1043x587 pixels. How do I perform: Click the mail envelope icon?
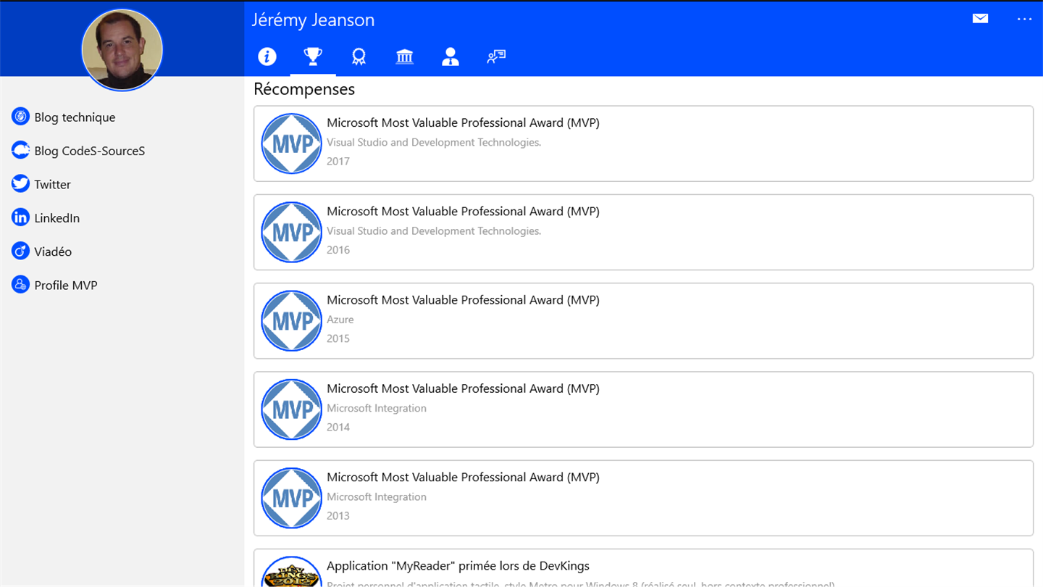point(980,19)
